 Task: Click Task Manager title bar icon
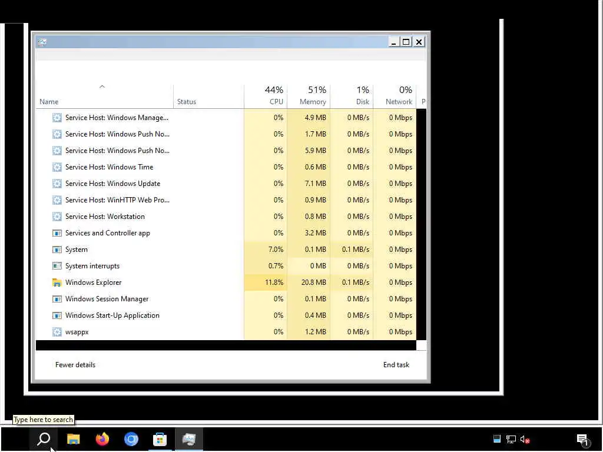tap(42, 42)
